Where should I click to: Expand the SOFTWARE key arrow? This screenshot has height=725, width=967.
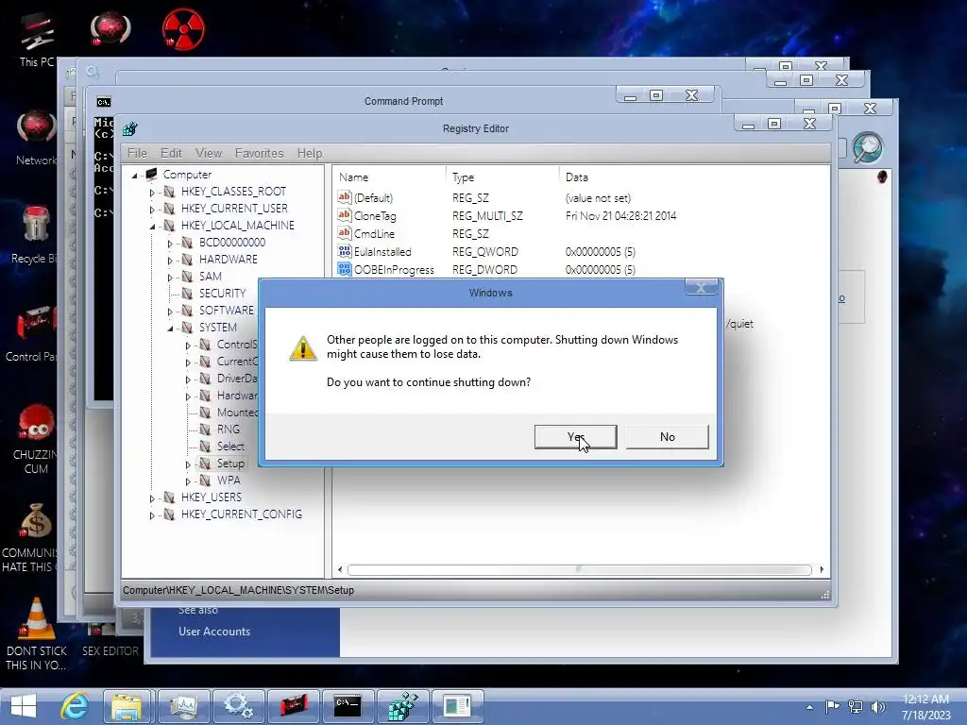(170, 312)
